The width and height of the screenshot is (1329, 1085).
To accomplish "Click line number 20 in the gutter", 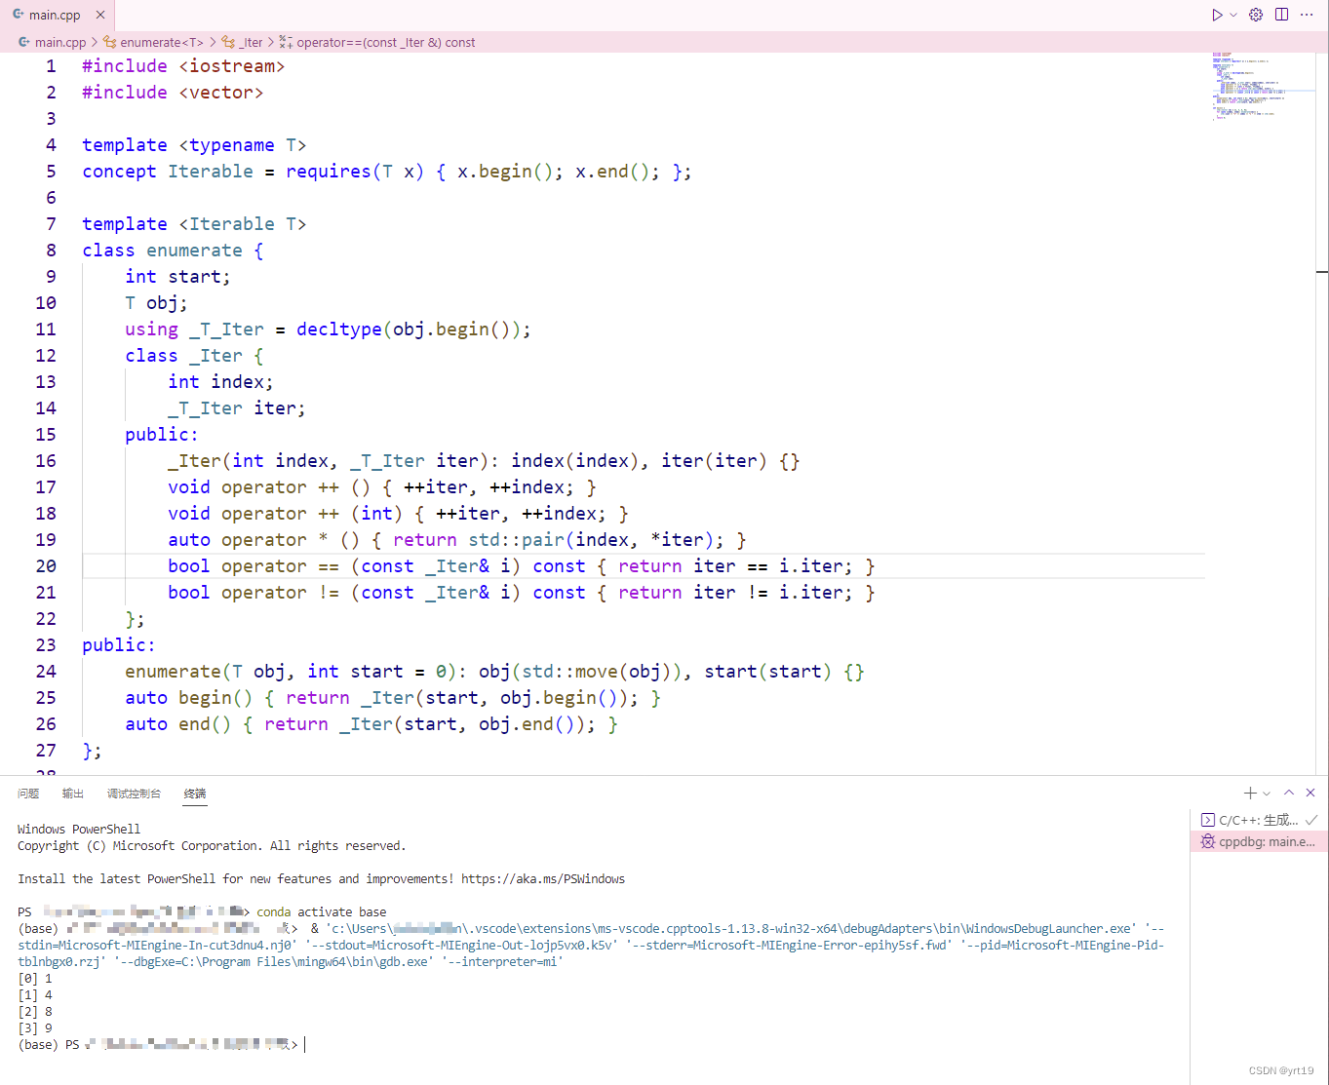I will tap(46, 566).
